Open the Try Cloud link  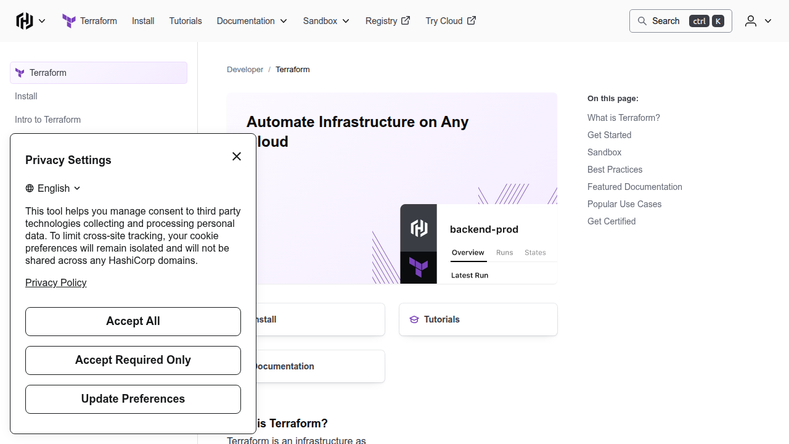coord(451,21)
